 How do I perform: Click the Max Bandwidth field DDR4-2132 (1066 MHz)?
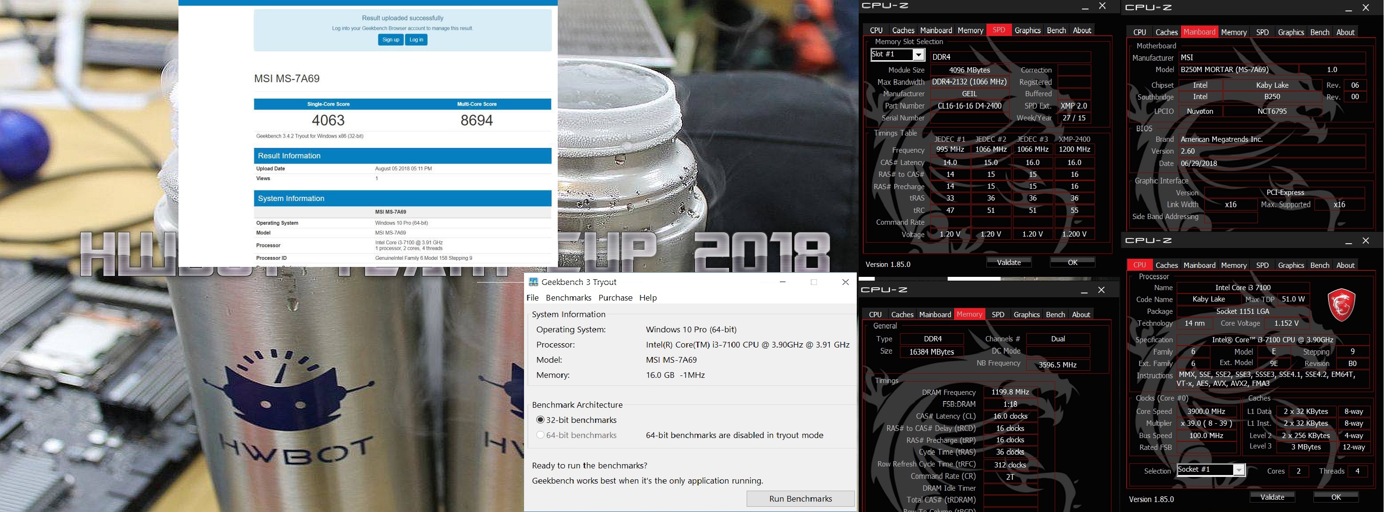pyautogui.click(x=969, y=82)
